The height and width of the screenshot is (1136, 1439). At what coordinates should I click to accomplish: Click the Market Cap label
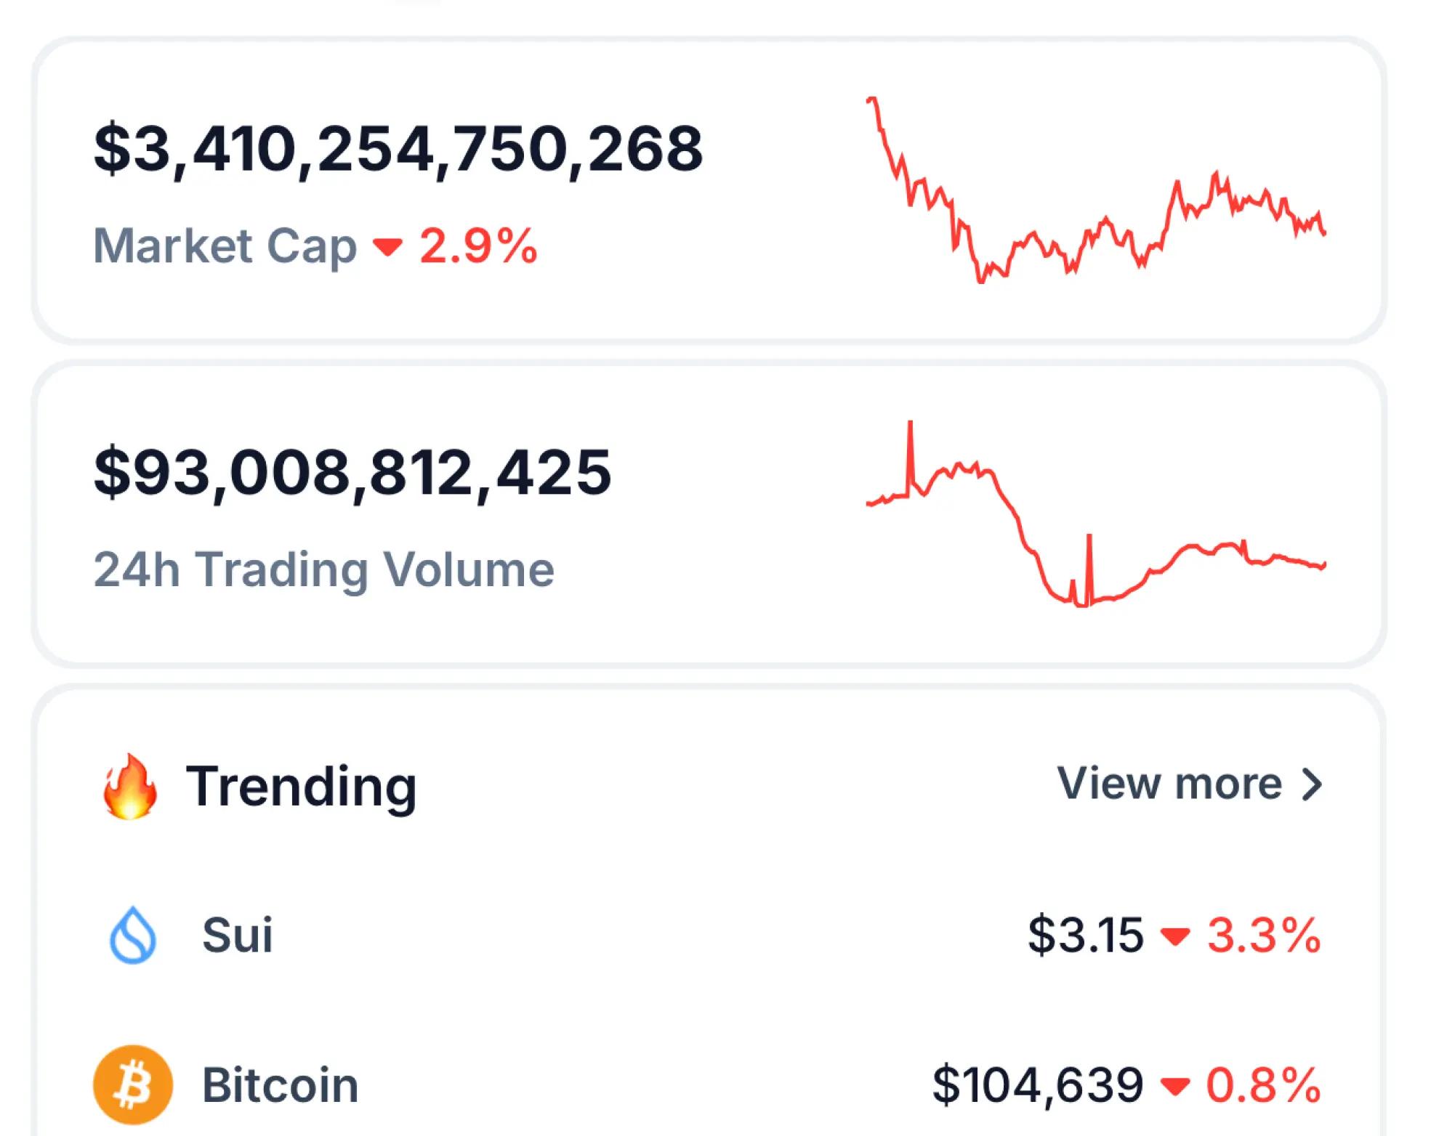point(225,246)
